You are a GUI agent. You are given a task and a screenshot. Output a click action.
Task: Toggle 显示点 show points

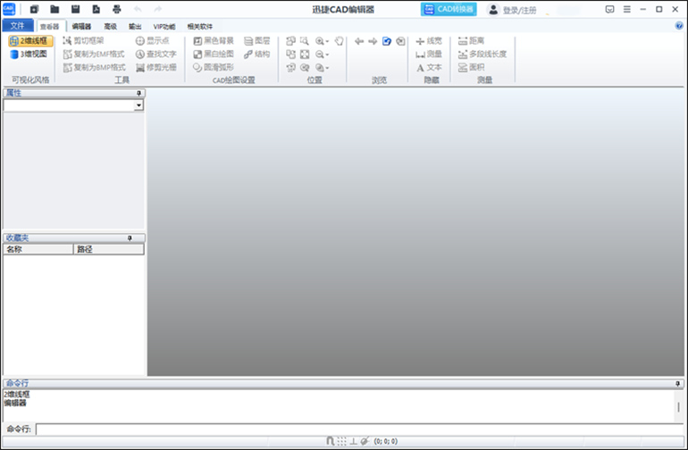point(152,41)
